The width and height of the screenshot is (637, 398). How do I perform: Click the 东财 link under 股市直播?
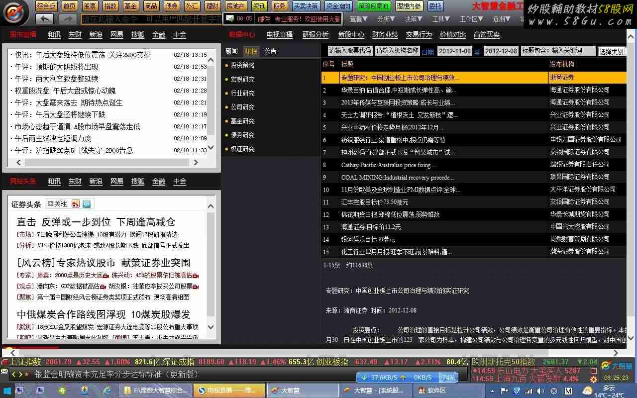tap(75, 34)
